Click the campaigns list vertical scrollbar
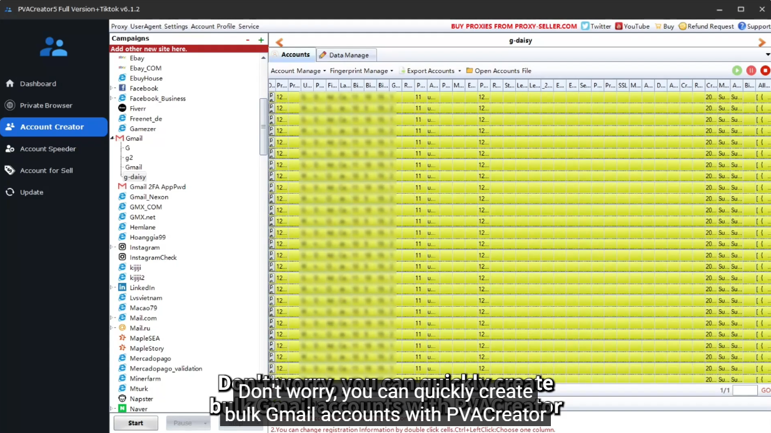Viewport: 771px width, 433px height. pyautogui.click(x=263, y=127)
